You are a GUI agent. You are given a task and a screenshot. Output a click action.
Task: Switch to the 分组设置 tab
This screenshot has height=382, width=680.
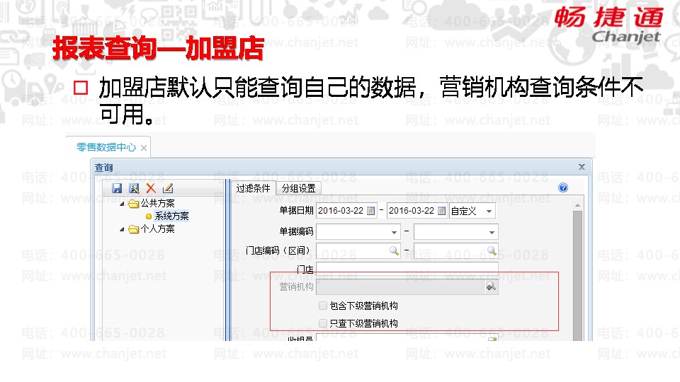click(299, 188)
